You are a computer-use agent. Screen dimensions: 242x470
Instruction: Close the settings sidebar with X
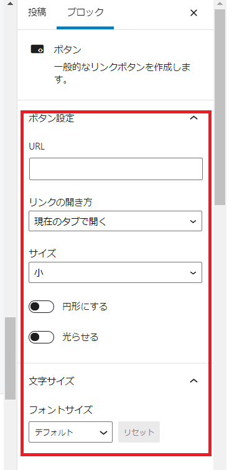(x=194, y=13)
